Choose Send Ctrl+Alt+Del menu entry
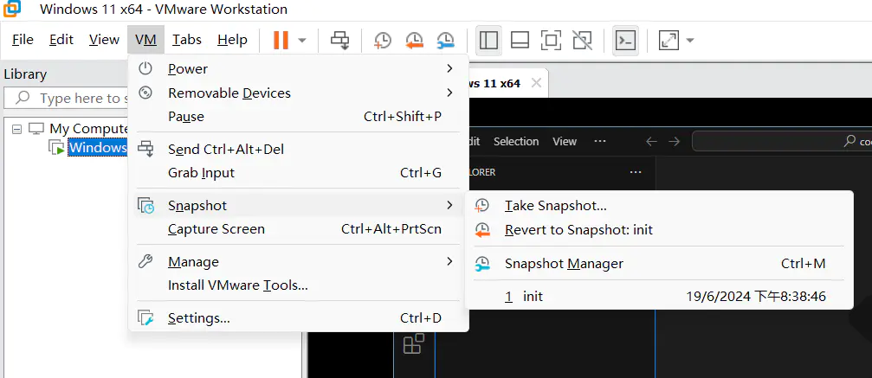The width and height of the screenshot is (872, 378). click(299, 149)
